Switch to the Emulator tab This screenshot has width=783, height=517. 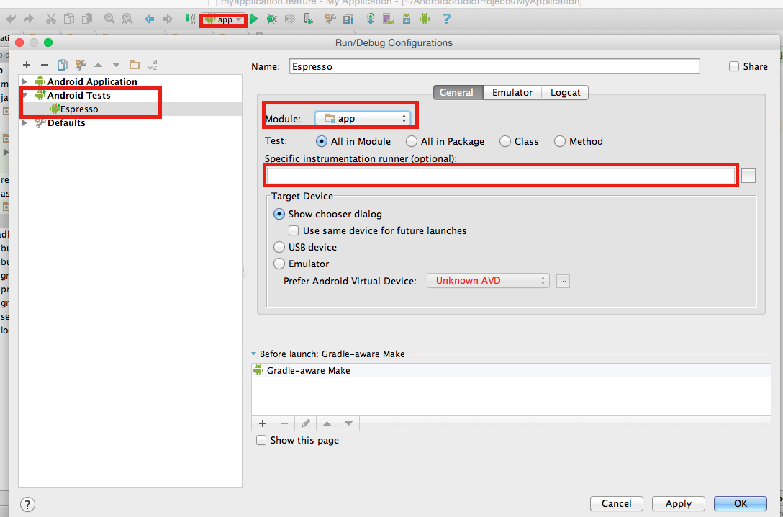pyautogui.click(x=512, y=92)
